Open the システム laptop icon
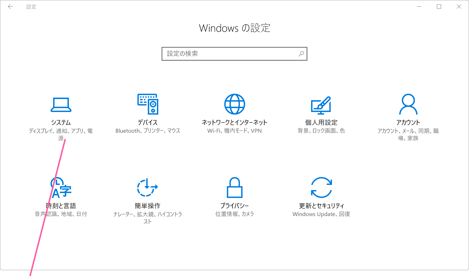The height and width of the screenshot is (276, 469). coord(61,105)
